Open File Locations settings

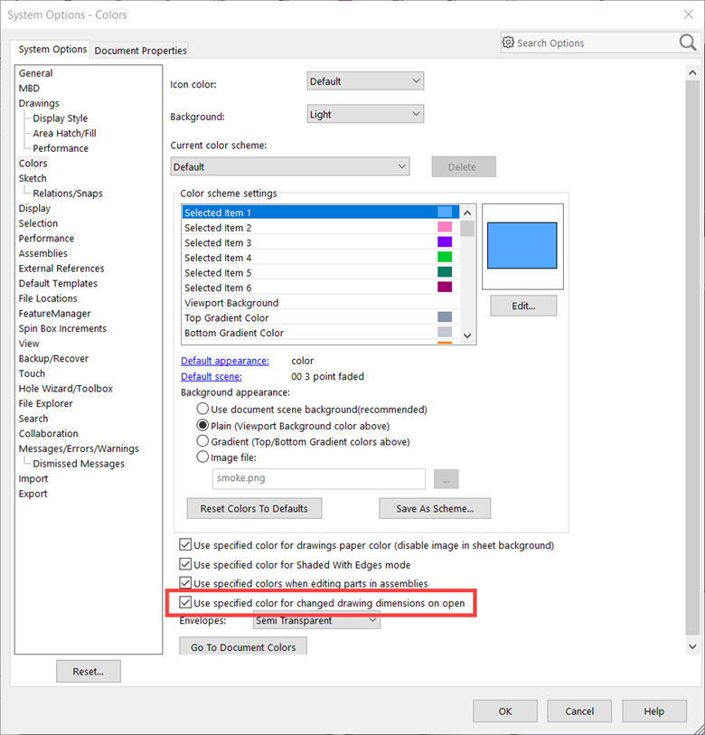48,298
